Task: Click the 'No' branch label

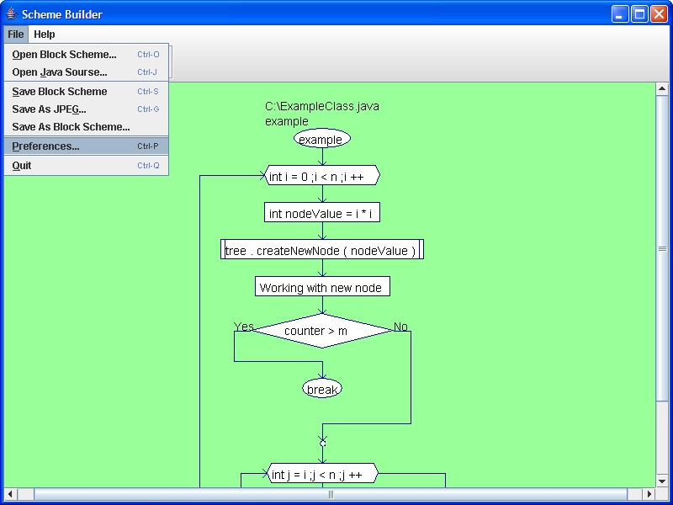Action: (400, 327)
